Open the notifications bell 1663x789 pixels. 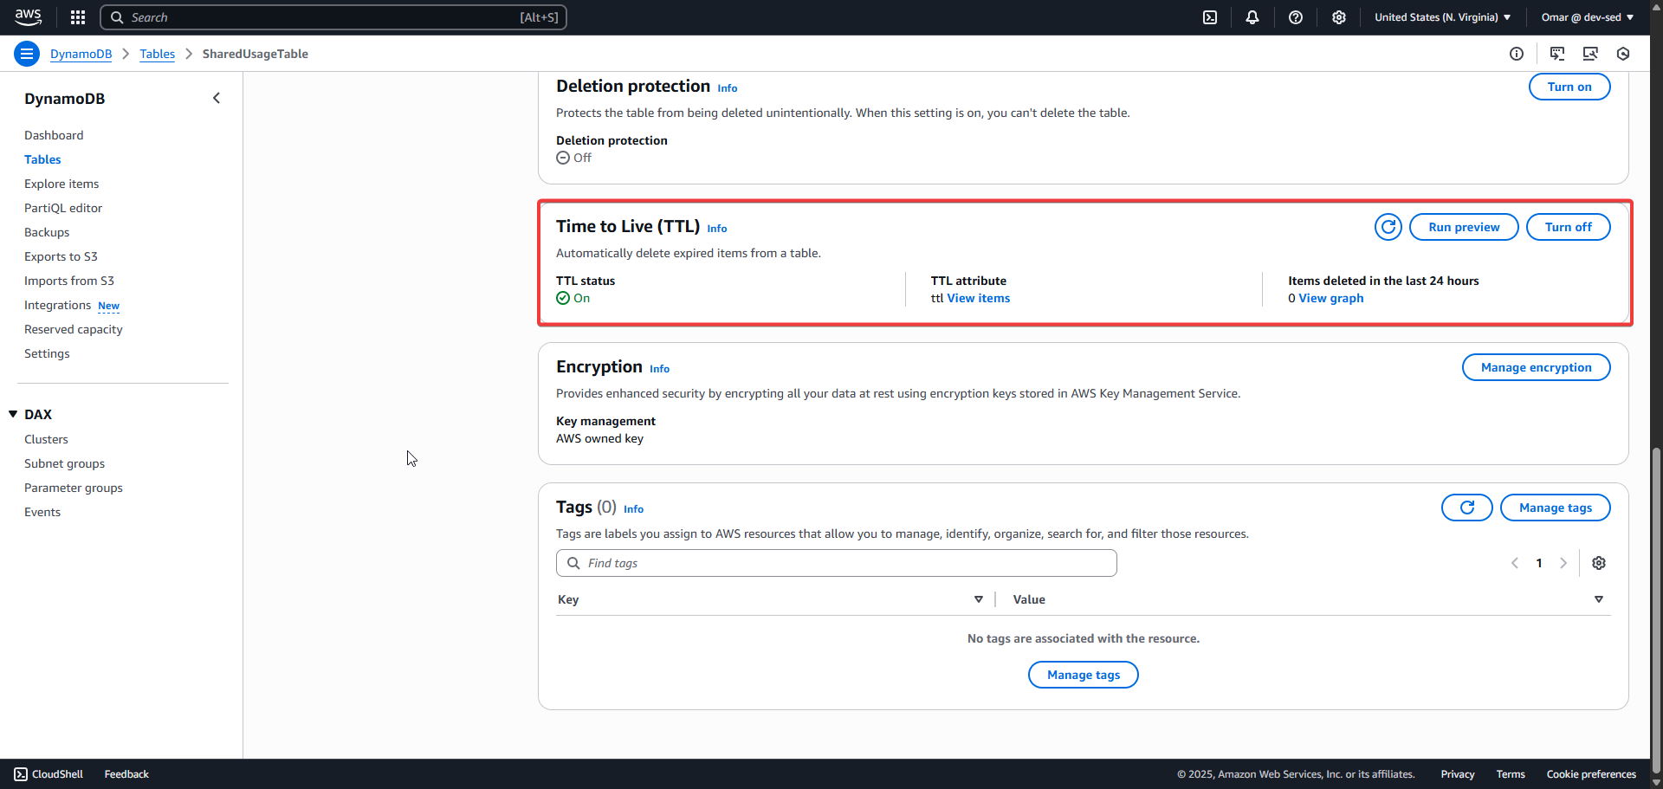[x=1252, y=17]
